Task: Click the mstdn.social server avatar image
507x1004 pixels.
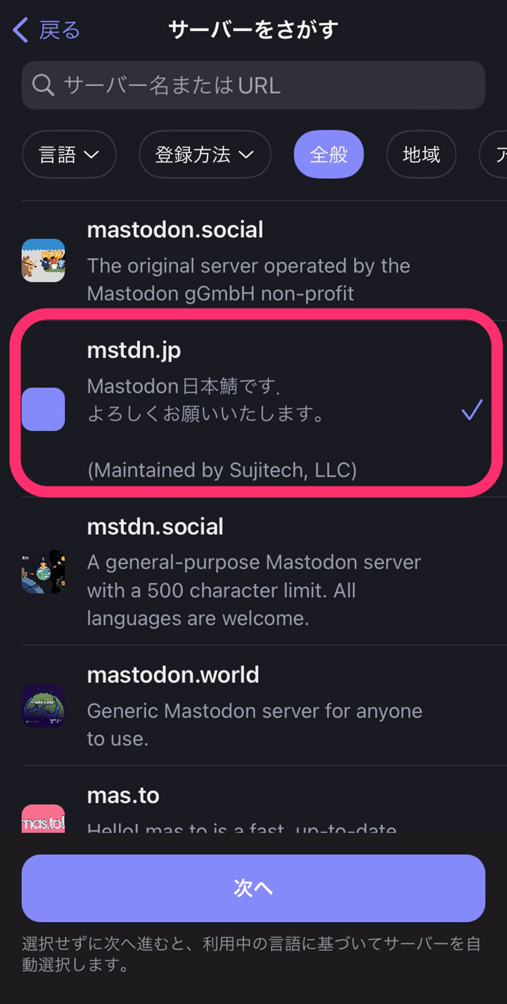Action: point(43,572)
